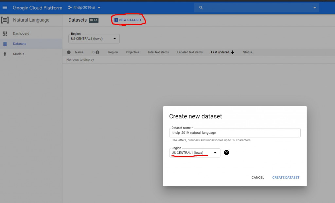335x203 pixels.
Task: Click the Dataset name input field
Action: click(235, 133)
